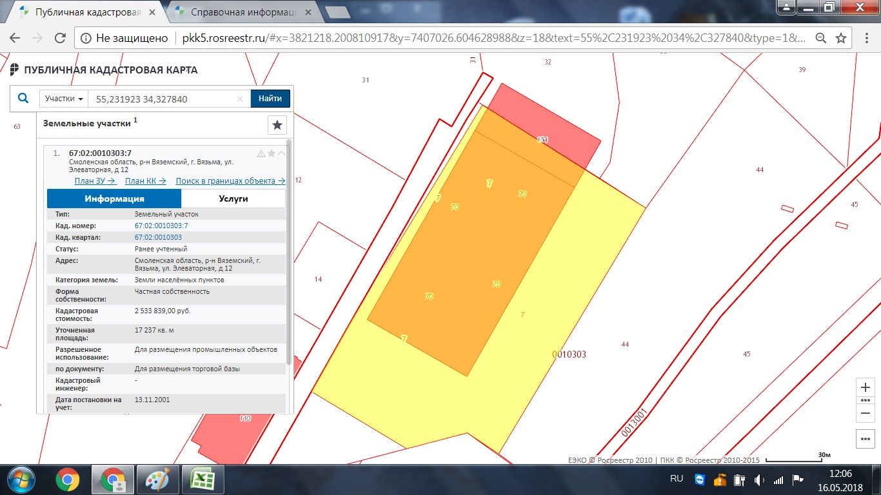Reload the page in Chrome
This screenshot has width=881, height=495.
tap(60, 39)
